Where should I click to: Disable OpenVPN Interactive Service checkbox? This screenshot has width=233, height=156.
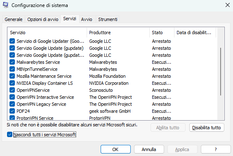pos(12,97)
